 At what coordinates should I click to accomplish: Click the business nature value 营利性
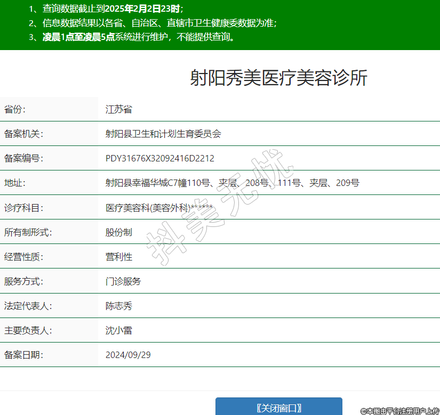tap(118, 257)
